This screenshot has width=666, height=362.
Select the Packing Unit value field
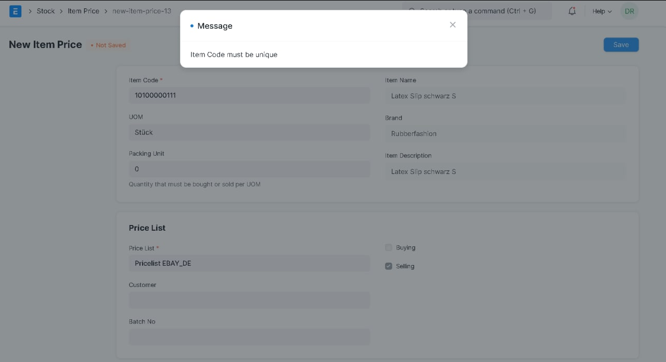point(249,169)
